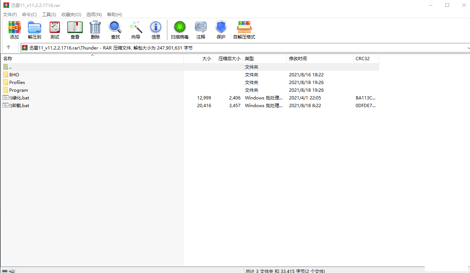Click the 文件夹 type cell in the BHO row

pos(252,74)
